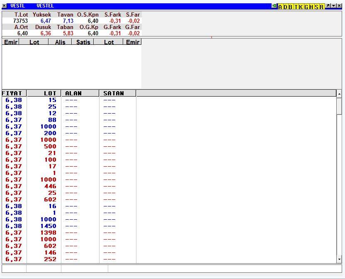Screen dimensions: 345x279
Task: Click the diagonal arrow detach icon
Action: tap(328, 6)
